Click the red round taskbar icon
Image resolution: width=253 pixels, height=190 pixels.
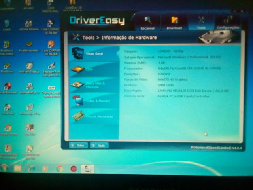74,169
